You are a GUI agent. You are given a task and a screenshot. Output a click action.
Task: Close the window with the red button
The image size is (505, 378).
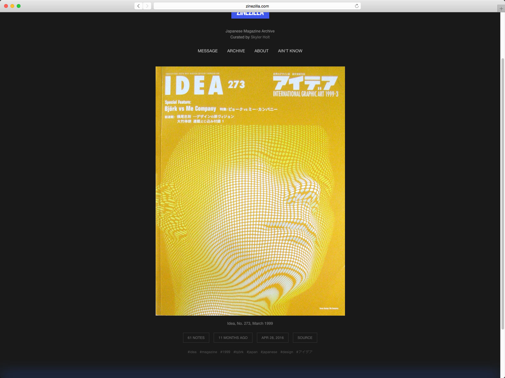(6, 6)
